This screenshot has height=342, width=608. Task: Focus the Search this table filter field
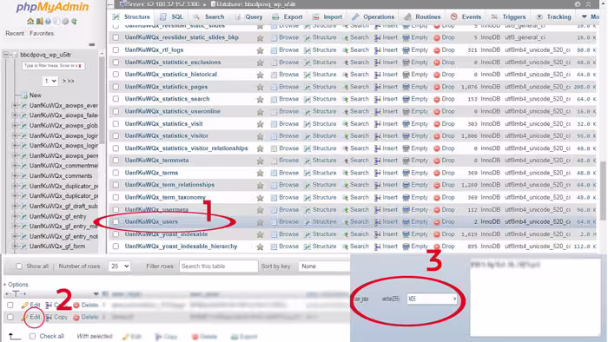click(x=218, y=266)
